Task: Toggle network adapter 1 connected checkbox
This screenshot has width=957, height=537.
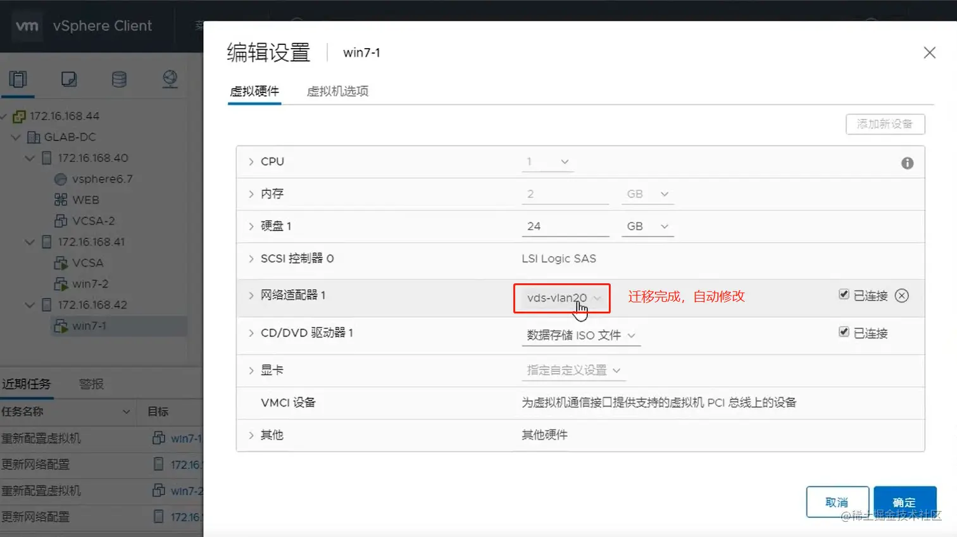Action: (844, 294)
